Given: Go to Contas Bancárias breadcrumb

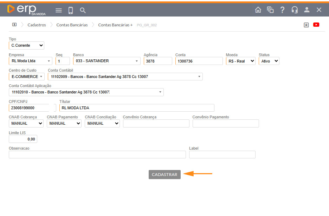Looking at the screenshot, I should 72,25.
